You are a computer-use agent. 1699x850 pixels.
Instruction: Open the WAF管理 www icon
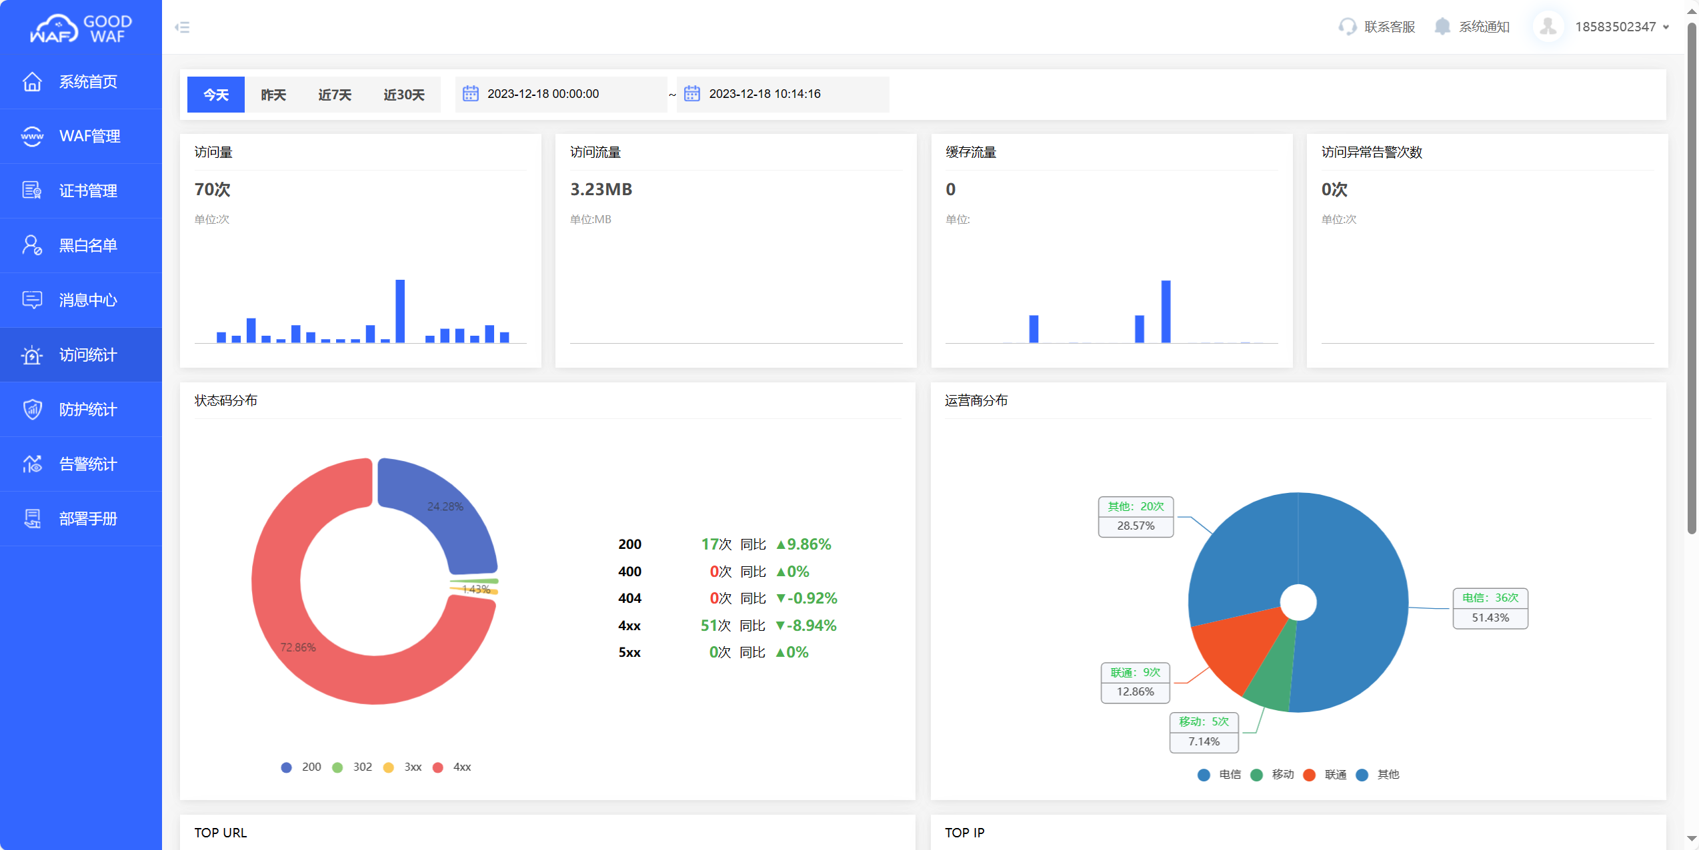32,136
